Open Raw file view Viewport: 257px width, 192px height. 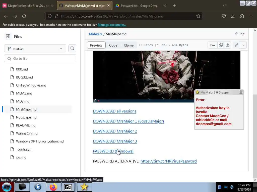point(212,45)
